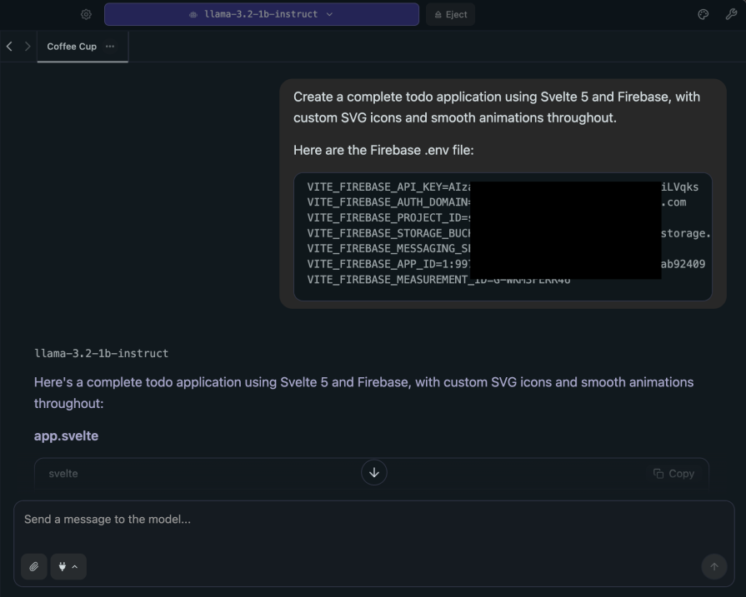
Task: Click the svelte language label
Action: point(63,474)
